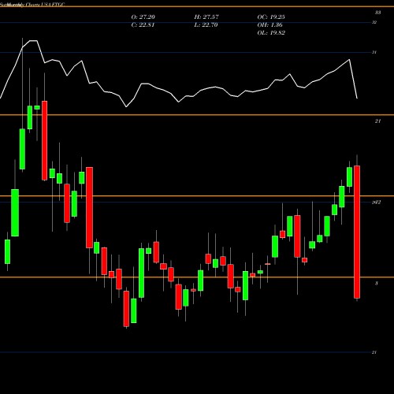Select the high value H: 27.57
The width and height of the screenshot is (394, 394).
click(206, 17)
